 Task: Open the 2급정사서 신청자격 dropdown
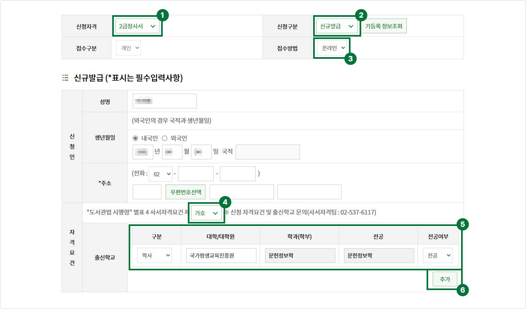tap(137, 26)
